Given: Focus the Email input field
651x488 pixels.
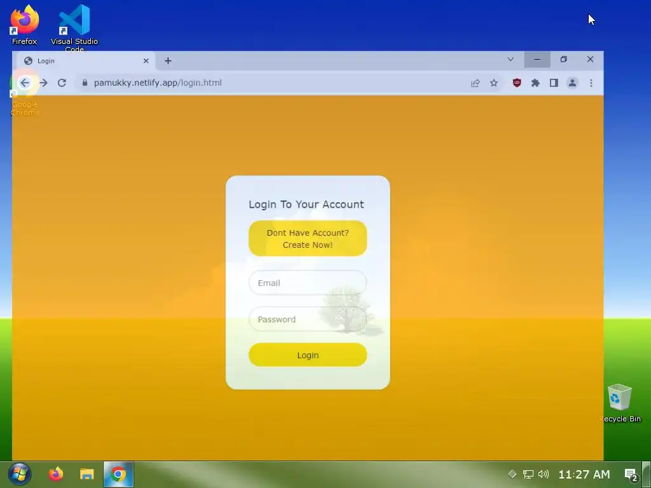Looking at the screenshot, I should pyautogui.click(x=308, y=283).
